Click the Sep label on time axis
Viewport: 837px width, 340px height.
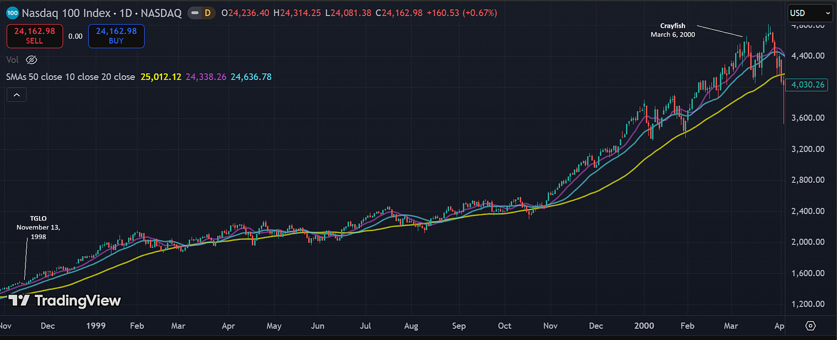(x=459, y=326)
